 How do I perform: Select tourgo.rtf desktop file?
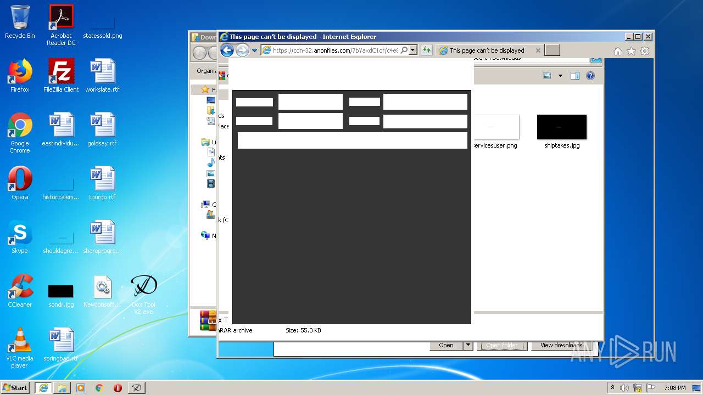point(103,183)
